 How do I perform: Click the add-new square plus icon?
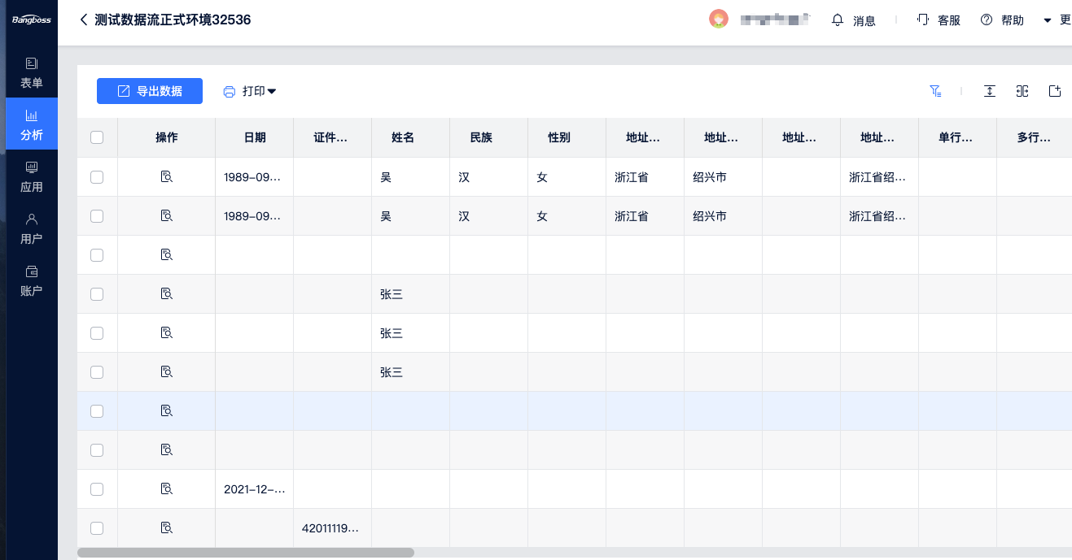coord(1054,91)
